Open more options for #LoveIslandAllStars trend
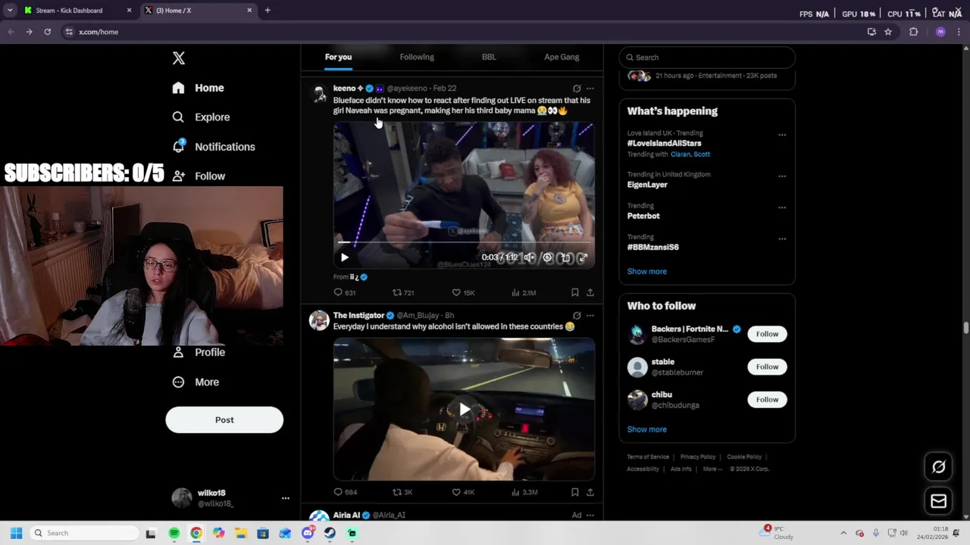The image size is (970, 545). [782, 135]
